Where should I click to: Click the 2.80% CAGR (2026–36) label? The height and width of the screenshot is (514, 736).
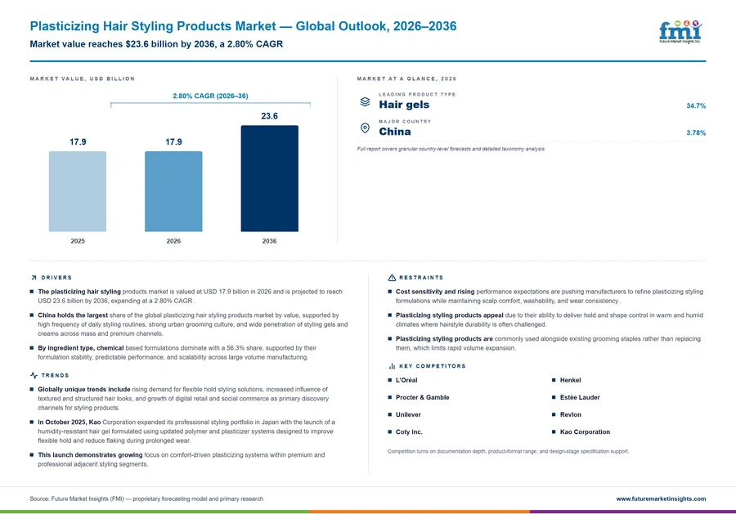click(210, 96)
